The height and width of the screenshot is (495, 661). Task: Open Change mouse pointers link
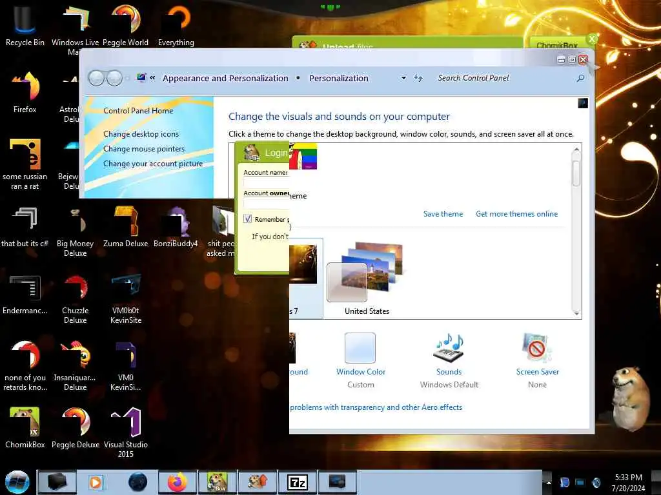click(x=144, y=149)
